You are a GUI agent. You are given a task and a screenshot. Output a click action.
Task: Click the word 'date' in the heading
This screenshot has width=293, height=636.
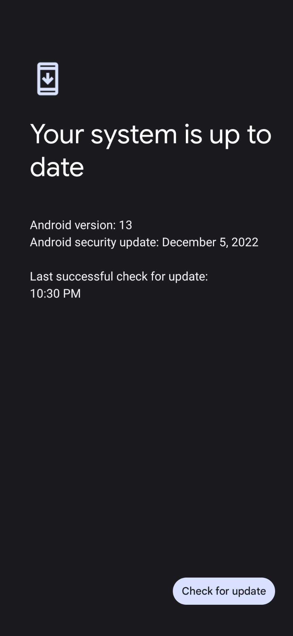pyautogui.click(x=57, y=167)
